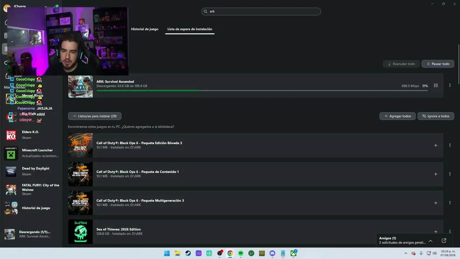Click the search box containing 'ark'
Image resolution: width=460 pixels, height=259 pixels.
pos(261,12)
